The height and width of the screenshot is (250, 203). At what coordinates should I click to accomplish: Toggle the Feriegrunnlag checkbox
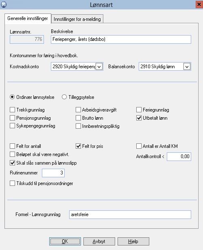[139, 110]
